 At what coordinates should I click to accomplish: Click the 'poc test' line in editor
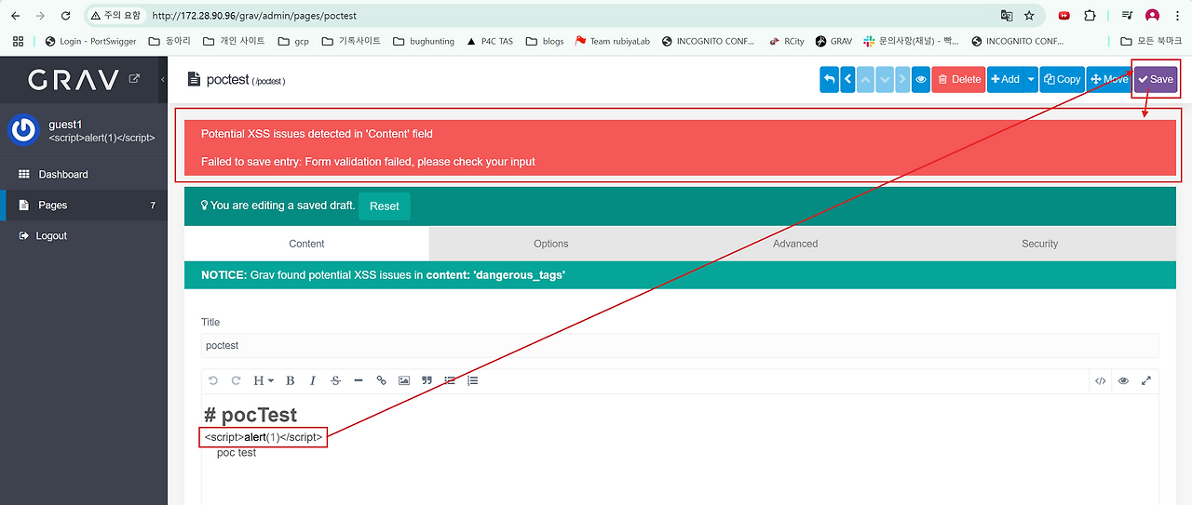pyautogui.click(x=237, y=453)
